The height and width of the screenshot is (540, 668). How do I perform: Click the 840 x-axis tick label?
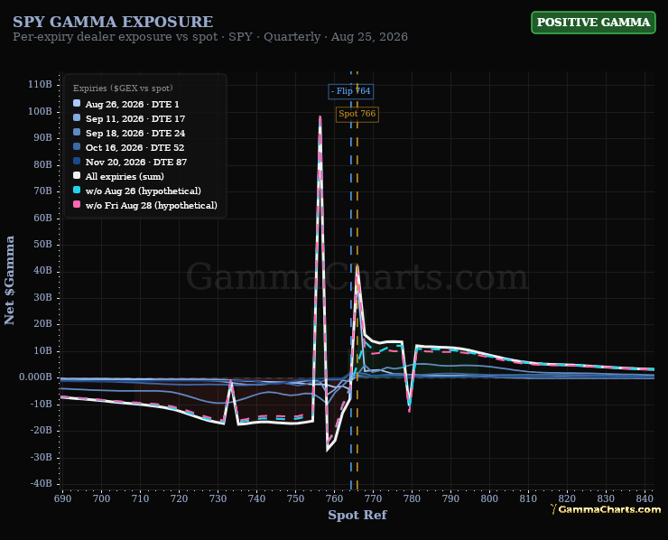(x=645, y=498)
